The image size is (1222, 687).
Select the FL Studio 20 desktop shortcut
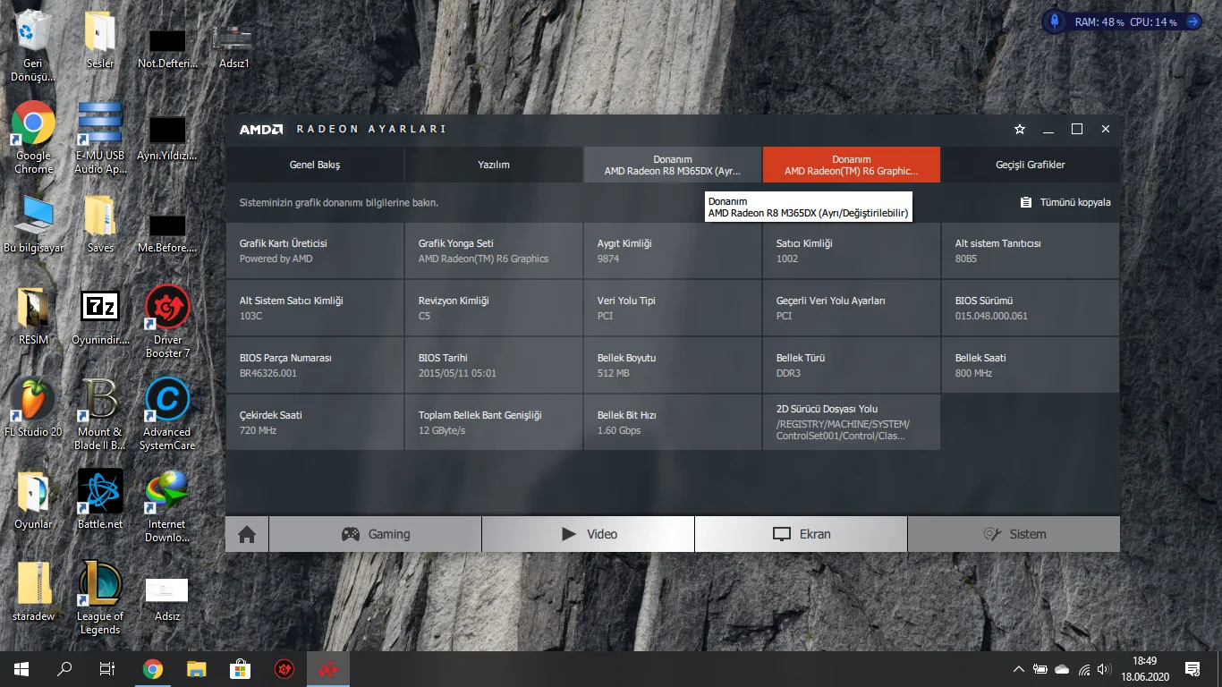pyautogui.click(x=34, y=408)
